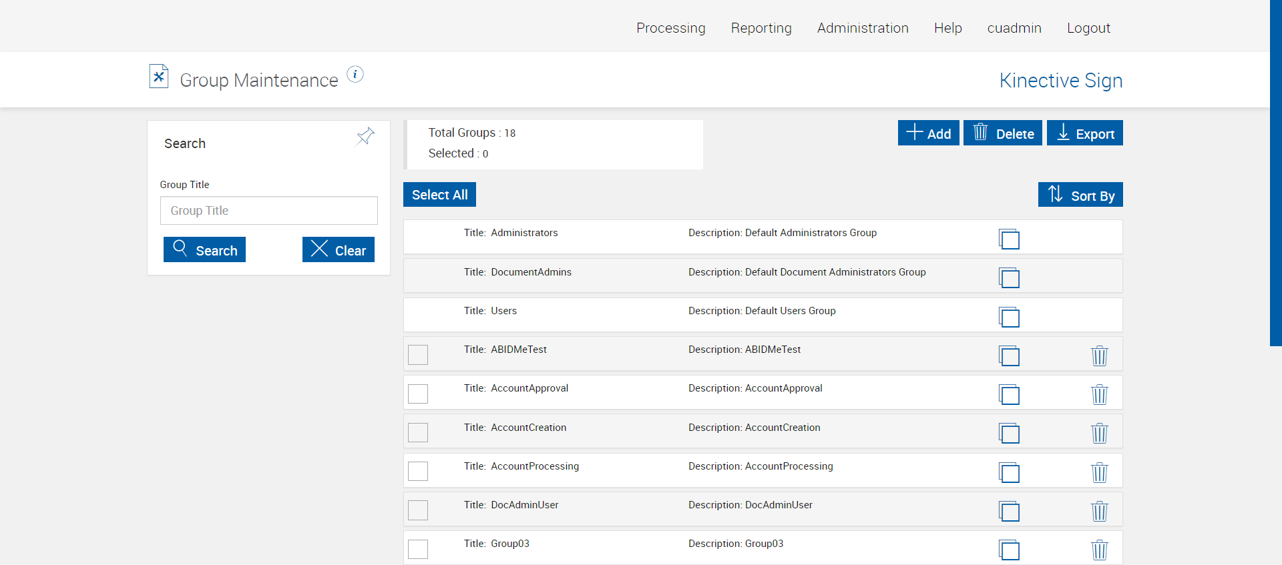Open the Reporting menu
This screenshot has height=565, width=1282.
[x=761, y=28]
